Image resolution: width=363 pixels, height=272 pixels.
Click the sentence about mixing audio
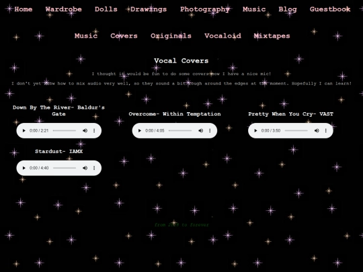[x=182, y=83]
